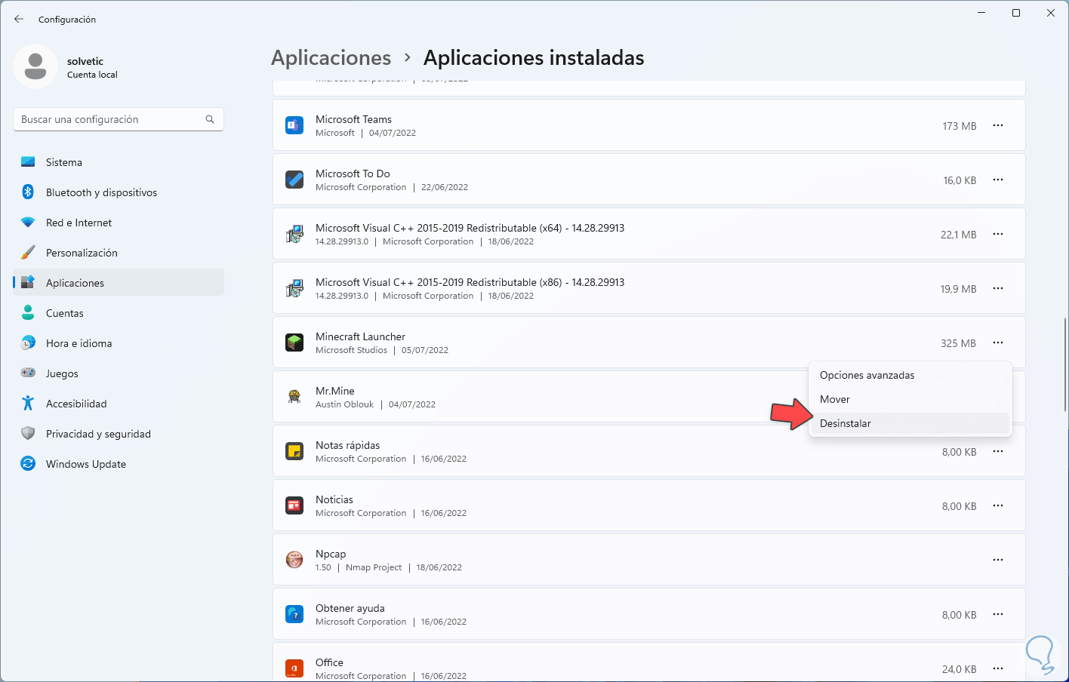Click the Mr.Mine app name
The height and width of the screenshot is (682, 1069).
(334, 391)
